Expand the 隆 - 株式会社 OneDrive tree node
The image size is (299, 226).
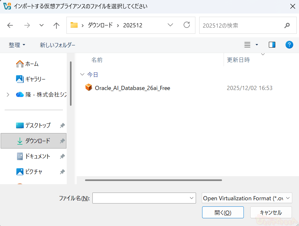tap(8, 95)
